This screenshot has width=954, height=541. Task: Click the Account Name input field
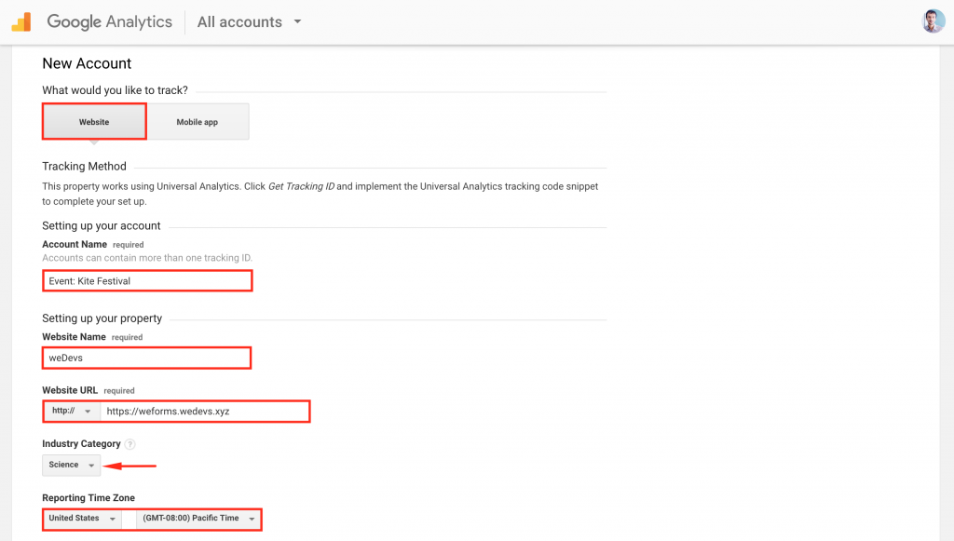[x=146, y=280]
